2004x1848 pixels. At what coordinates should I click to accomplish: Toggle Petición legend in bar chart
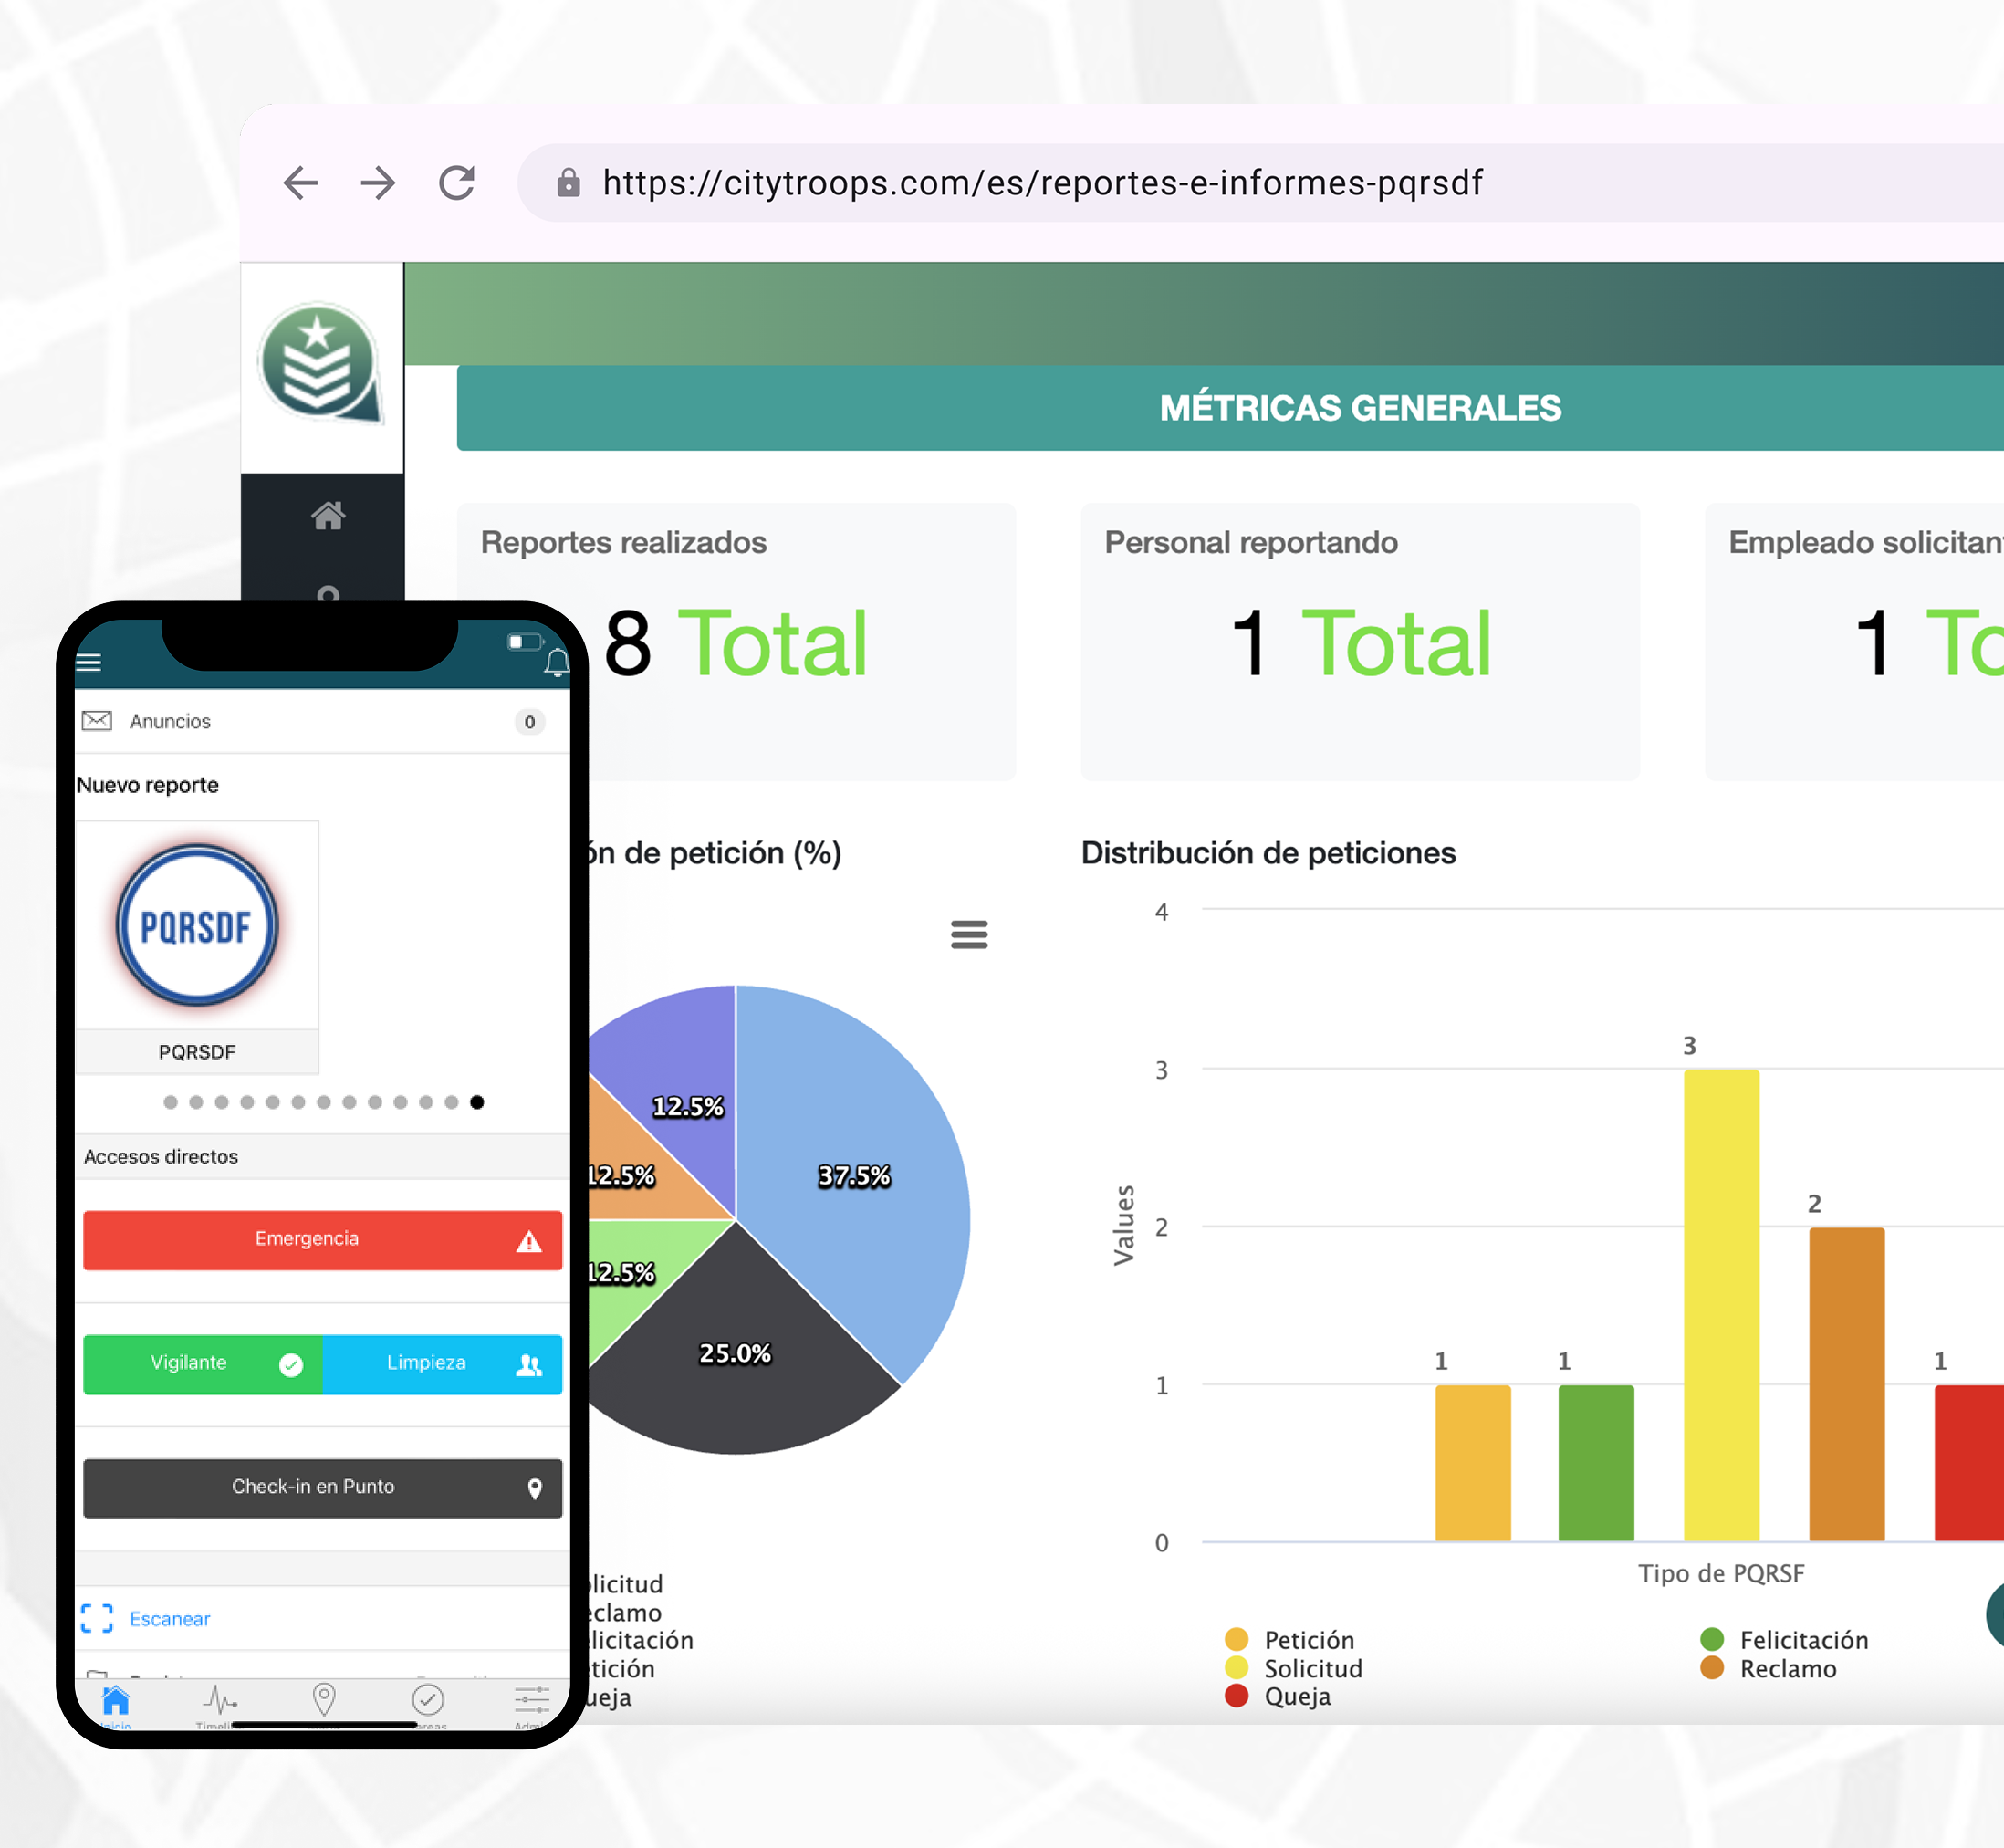[x=1290, y=1640]
